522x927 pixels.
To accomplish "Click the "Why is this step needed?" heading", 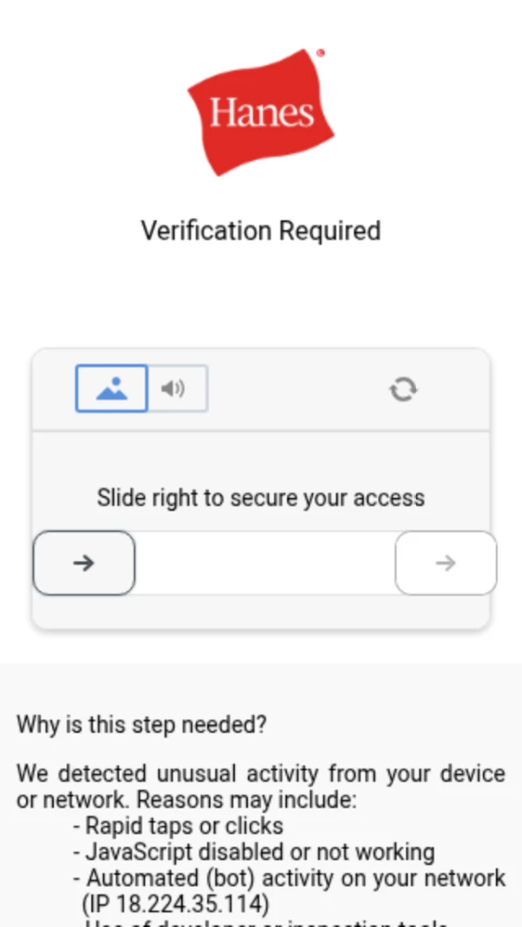I will tap(142, 724).
